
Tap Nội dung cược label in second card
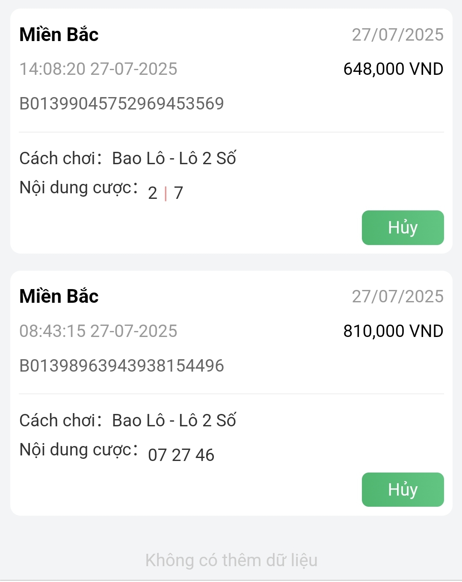click(79, 450)
